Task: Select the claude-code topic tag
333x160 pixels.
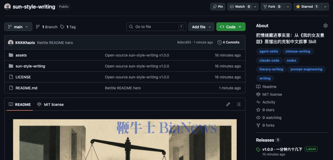Action: click(269, 60)
